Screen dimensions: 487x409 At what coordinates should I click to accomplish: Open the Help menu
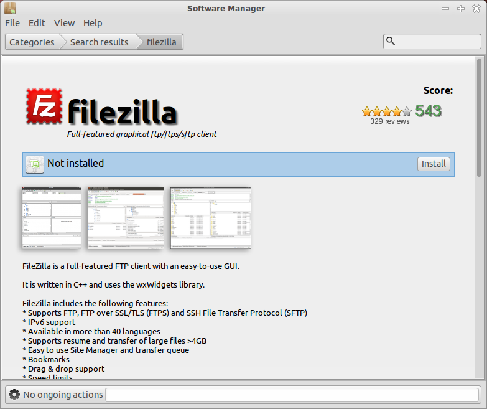(93, 23)
